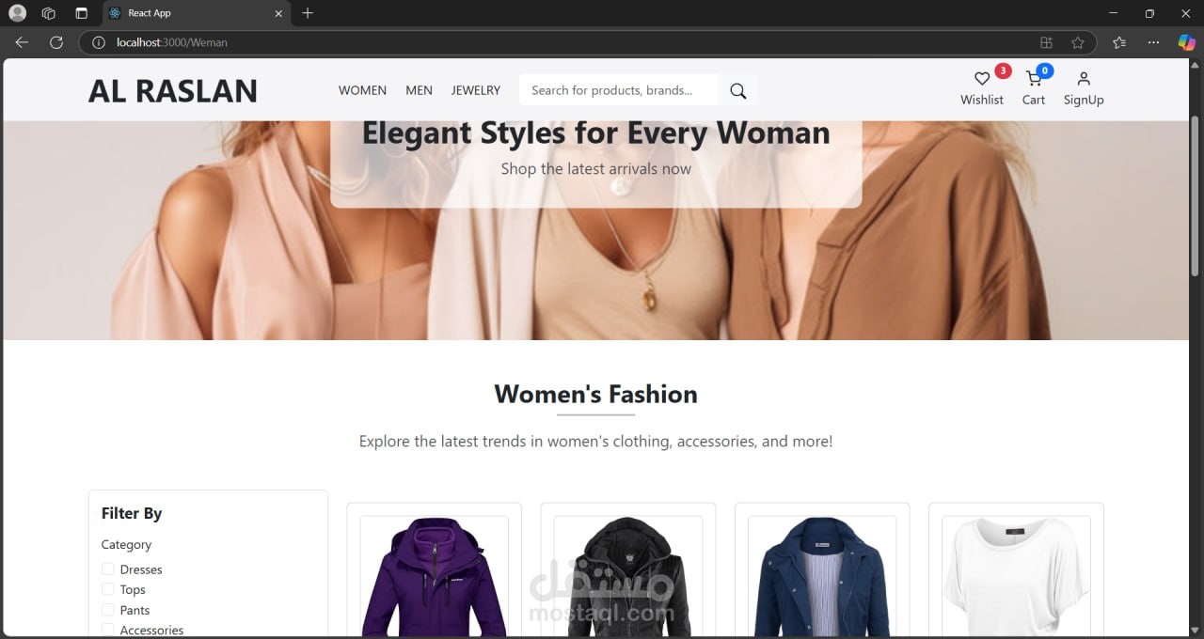Open browser settings and more menu
This screenshot has width=1204, height=639.
pos(1153,42)
